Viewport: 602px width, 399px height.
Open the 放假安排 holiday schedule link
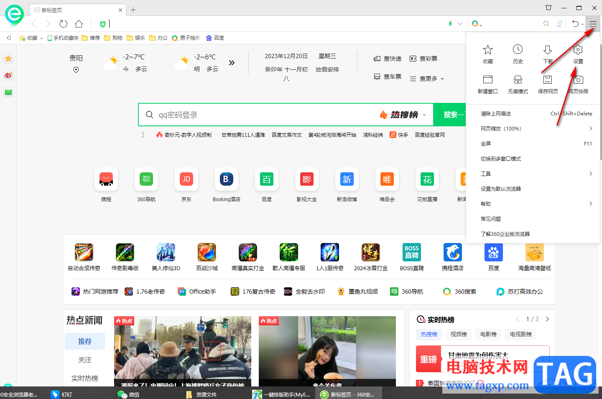(x=327, y=69)
